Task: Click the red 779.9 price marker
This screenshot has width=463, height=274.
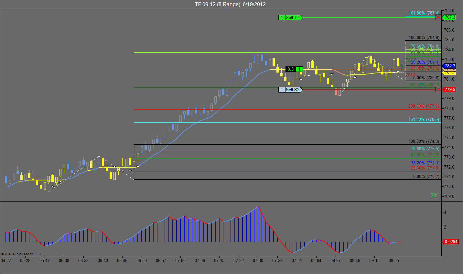Action: (449, 90)
